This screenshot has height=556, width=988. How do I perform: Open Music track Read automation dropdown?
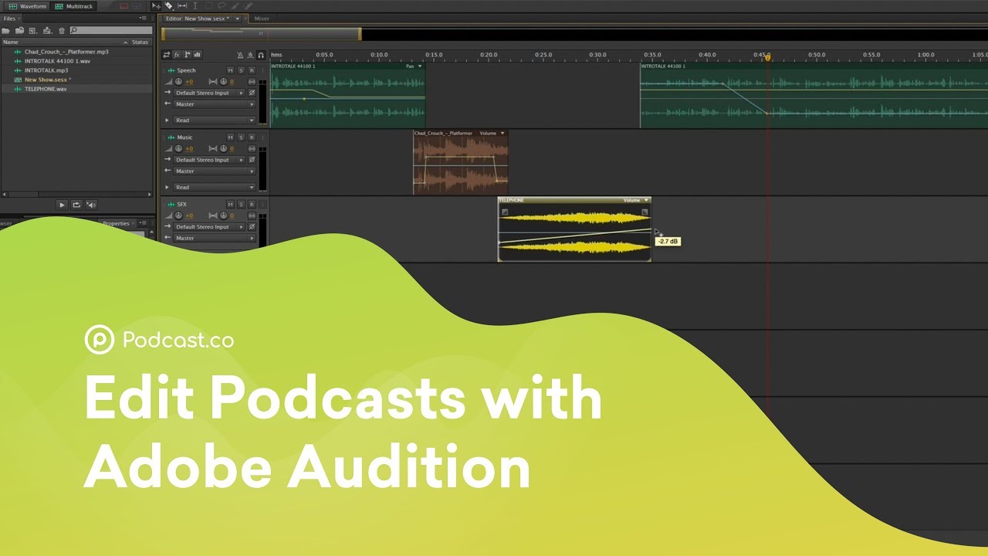pyautogui.click(x=215, y=188)
